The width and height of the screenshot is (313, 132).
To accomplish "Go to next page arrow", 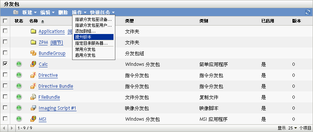I will pos(12,128).
